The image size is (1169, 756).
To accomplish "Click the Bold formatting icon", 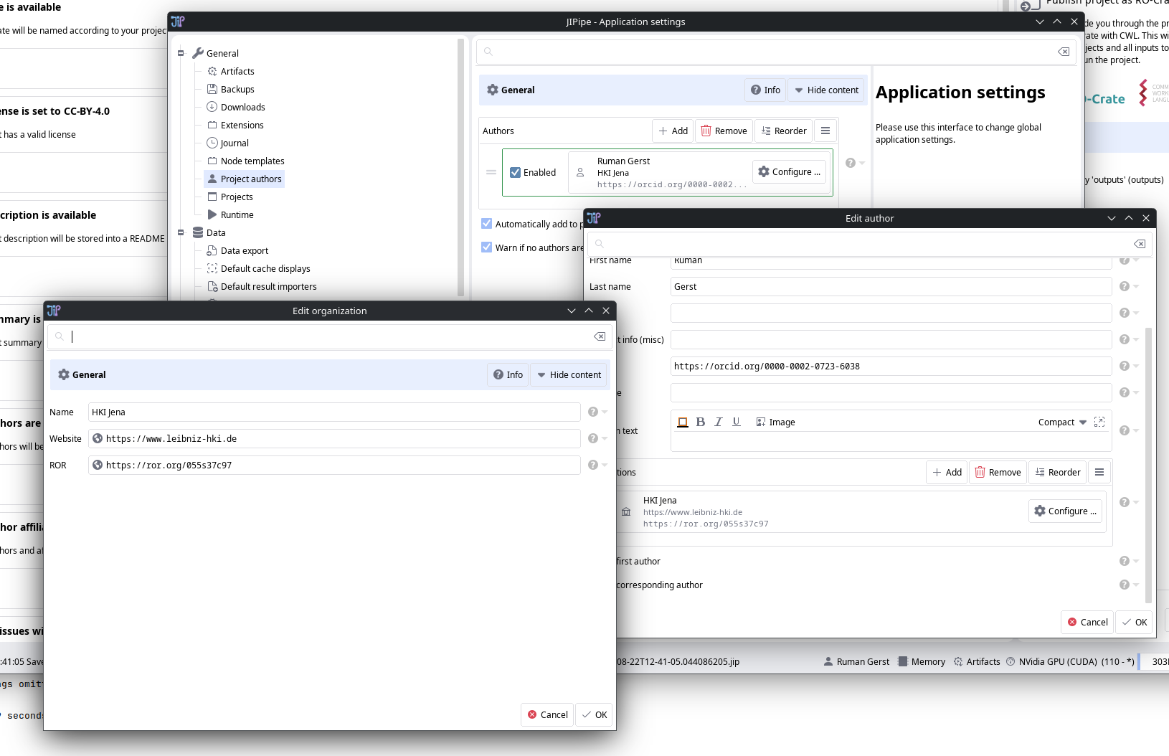I will (701, 422).
